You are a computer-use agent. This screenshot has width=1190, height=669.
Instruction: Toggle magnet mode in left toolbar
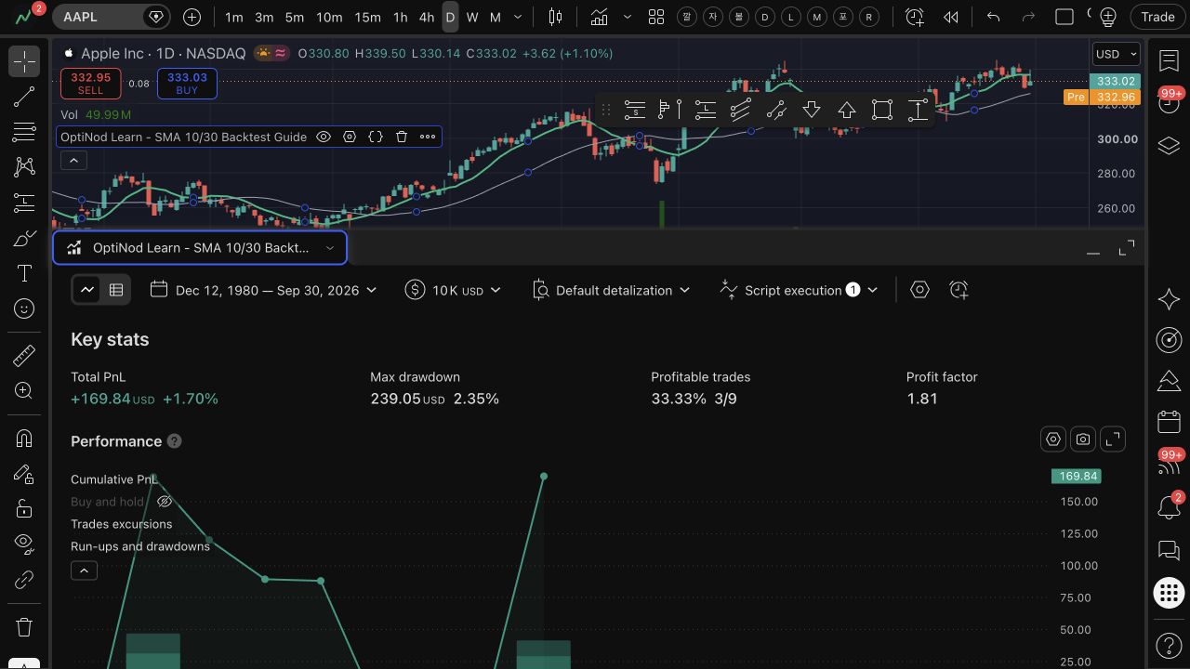24,439
